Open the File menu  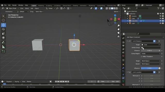tap(5, 5)
